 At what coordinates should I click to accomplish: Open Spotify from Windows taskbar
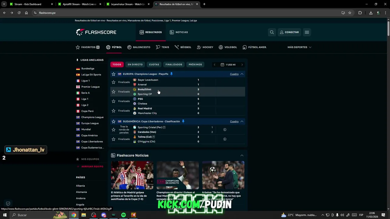pyautogui.click(x=123, y=215)
